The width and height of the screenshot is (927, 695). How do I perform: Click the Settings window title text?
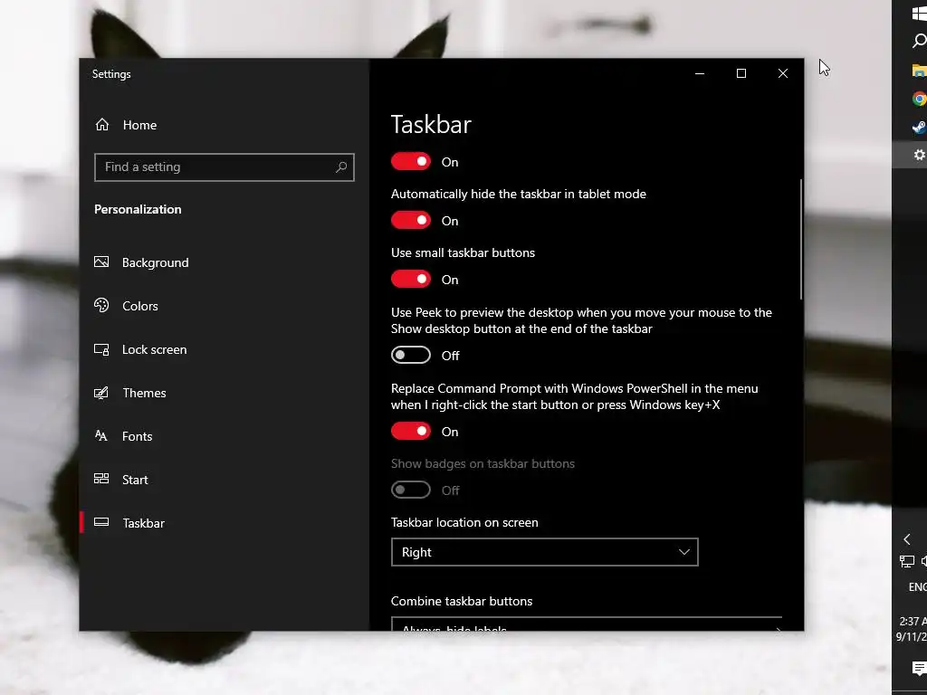(x=111, y=74)
